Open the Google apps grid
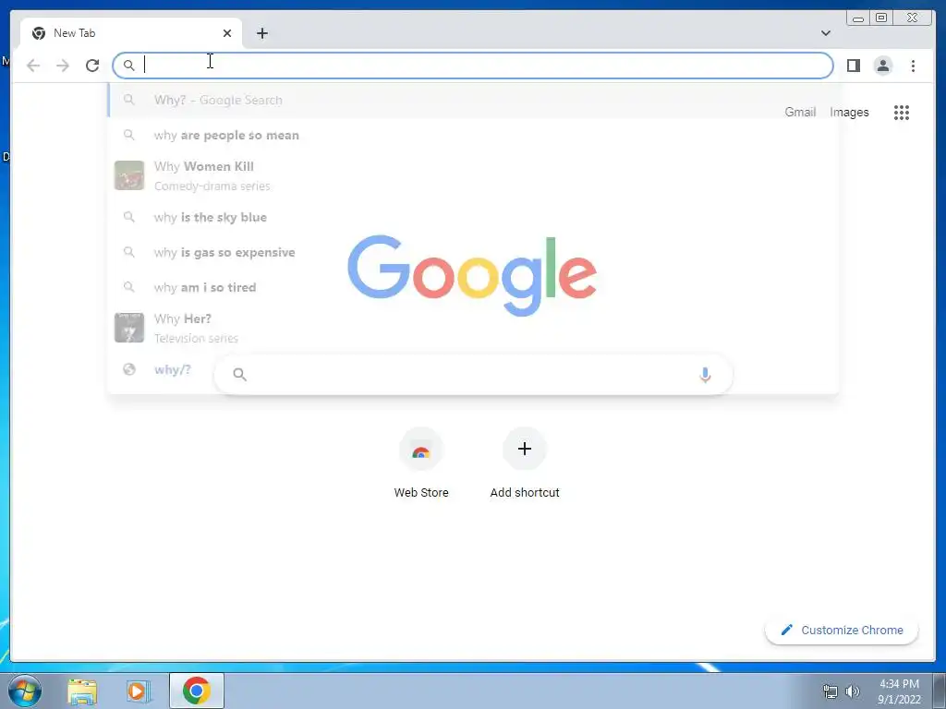 click(902, 112)
